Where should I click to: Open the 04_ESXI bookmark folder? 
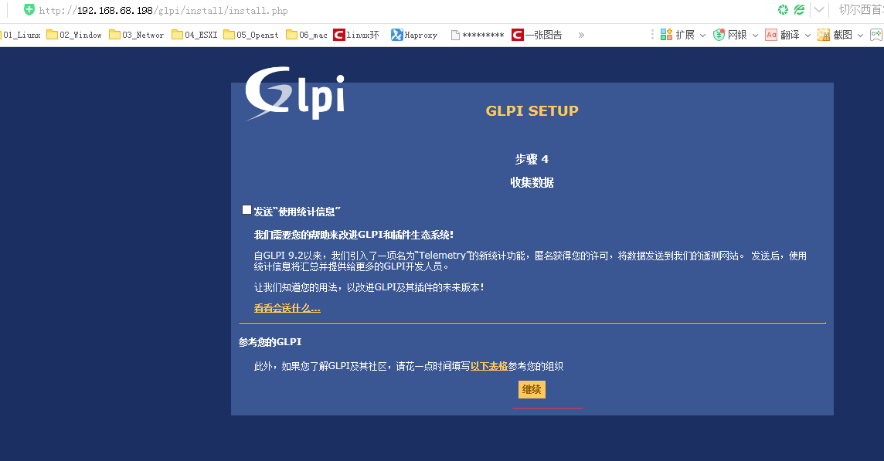point(195,35)
